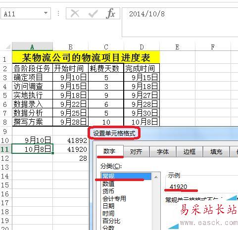Click the formula bar with 2014/10/8

tap(180, 22)
